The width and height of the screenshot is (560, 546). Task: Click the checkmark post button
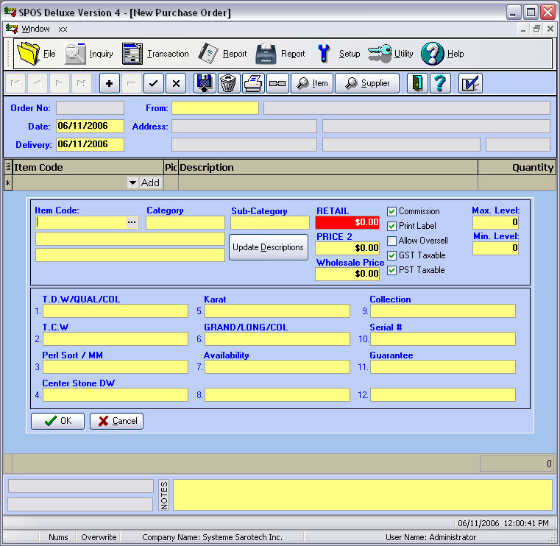tap(154, 83)
